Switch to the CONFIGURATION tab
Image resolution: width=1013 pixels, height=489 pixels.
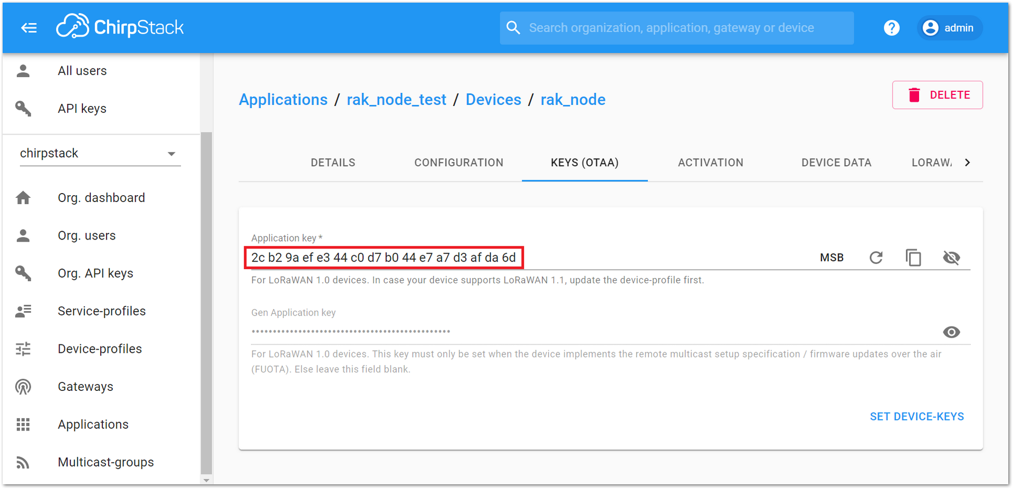coord(459,162)
